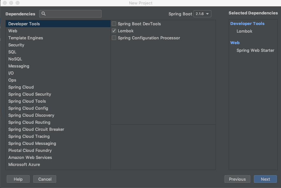
Task: Enable the Spring Boot DevTools checkbox
Action: [114, 24]
